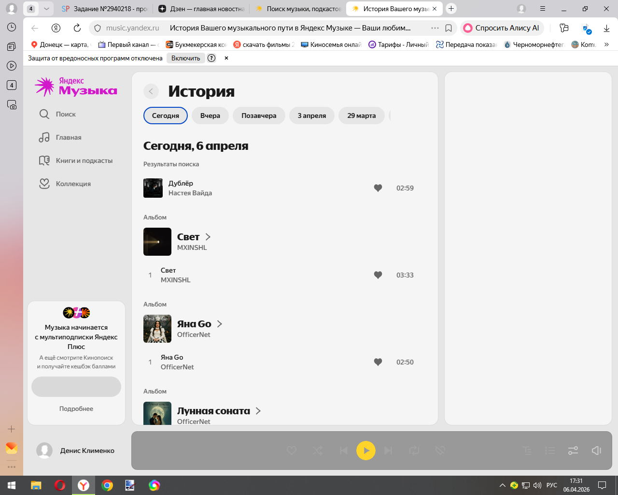Open the screenshot camera tool in side panel
618x495 pixels.
(x=12, y=104)
